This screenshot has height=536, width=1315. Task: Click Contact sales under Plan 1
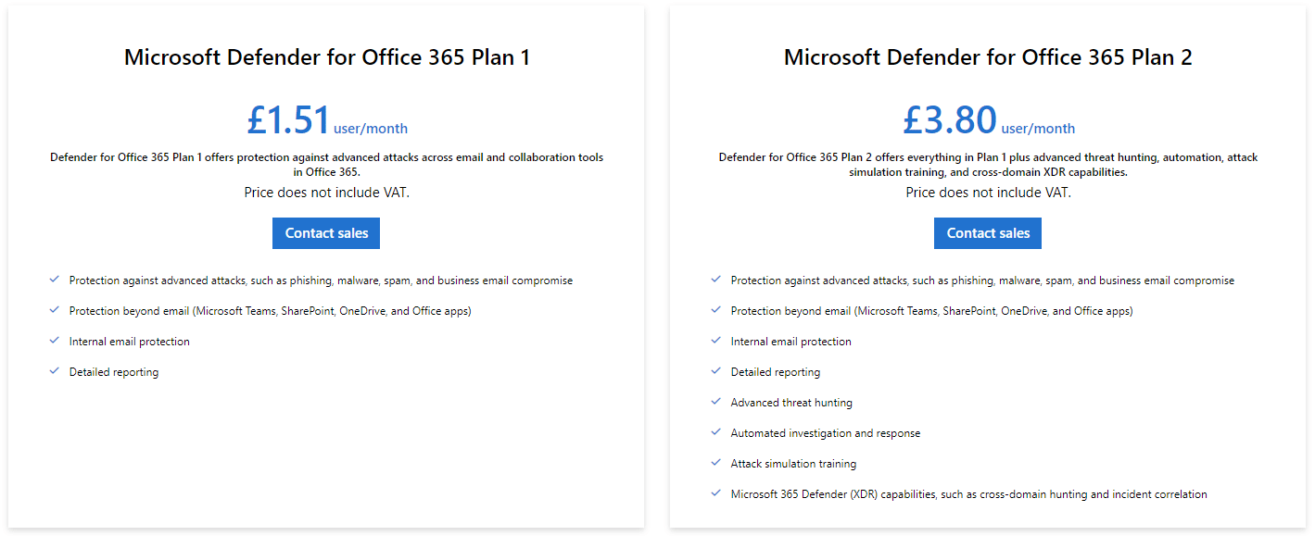pos(326,232)
